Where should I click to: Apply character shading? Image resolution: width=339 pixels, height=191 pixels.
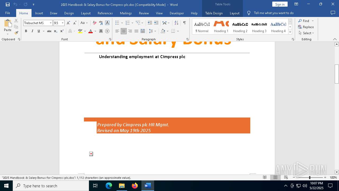pos(101,31)
